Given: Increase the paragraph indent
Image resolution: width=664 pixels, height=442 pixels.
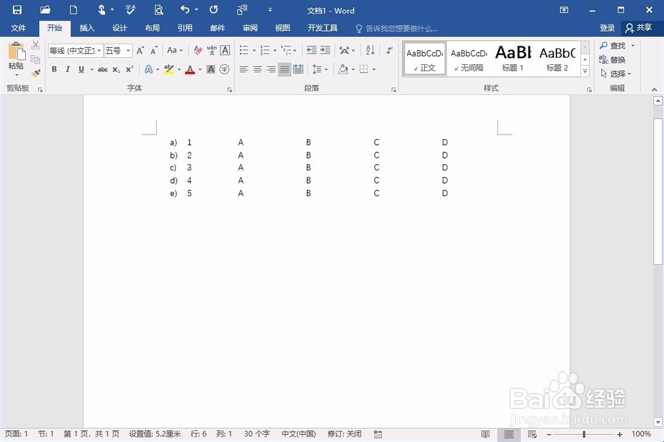Looking at the screenshot, I should [x=325, y=51].
